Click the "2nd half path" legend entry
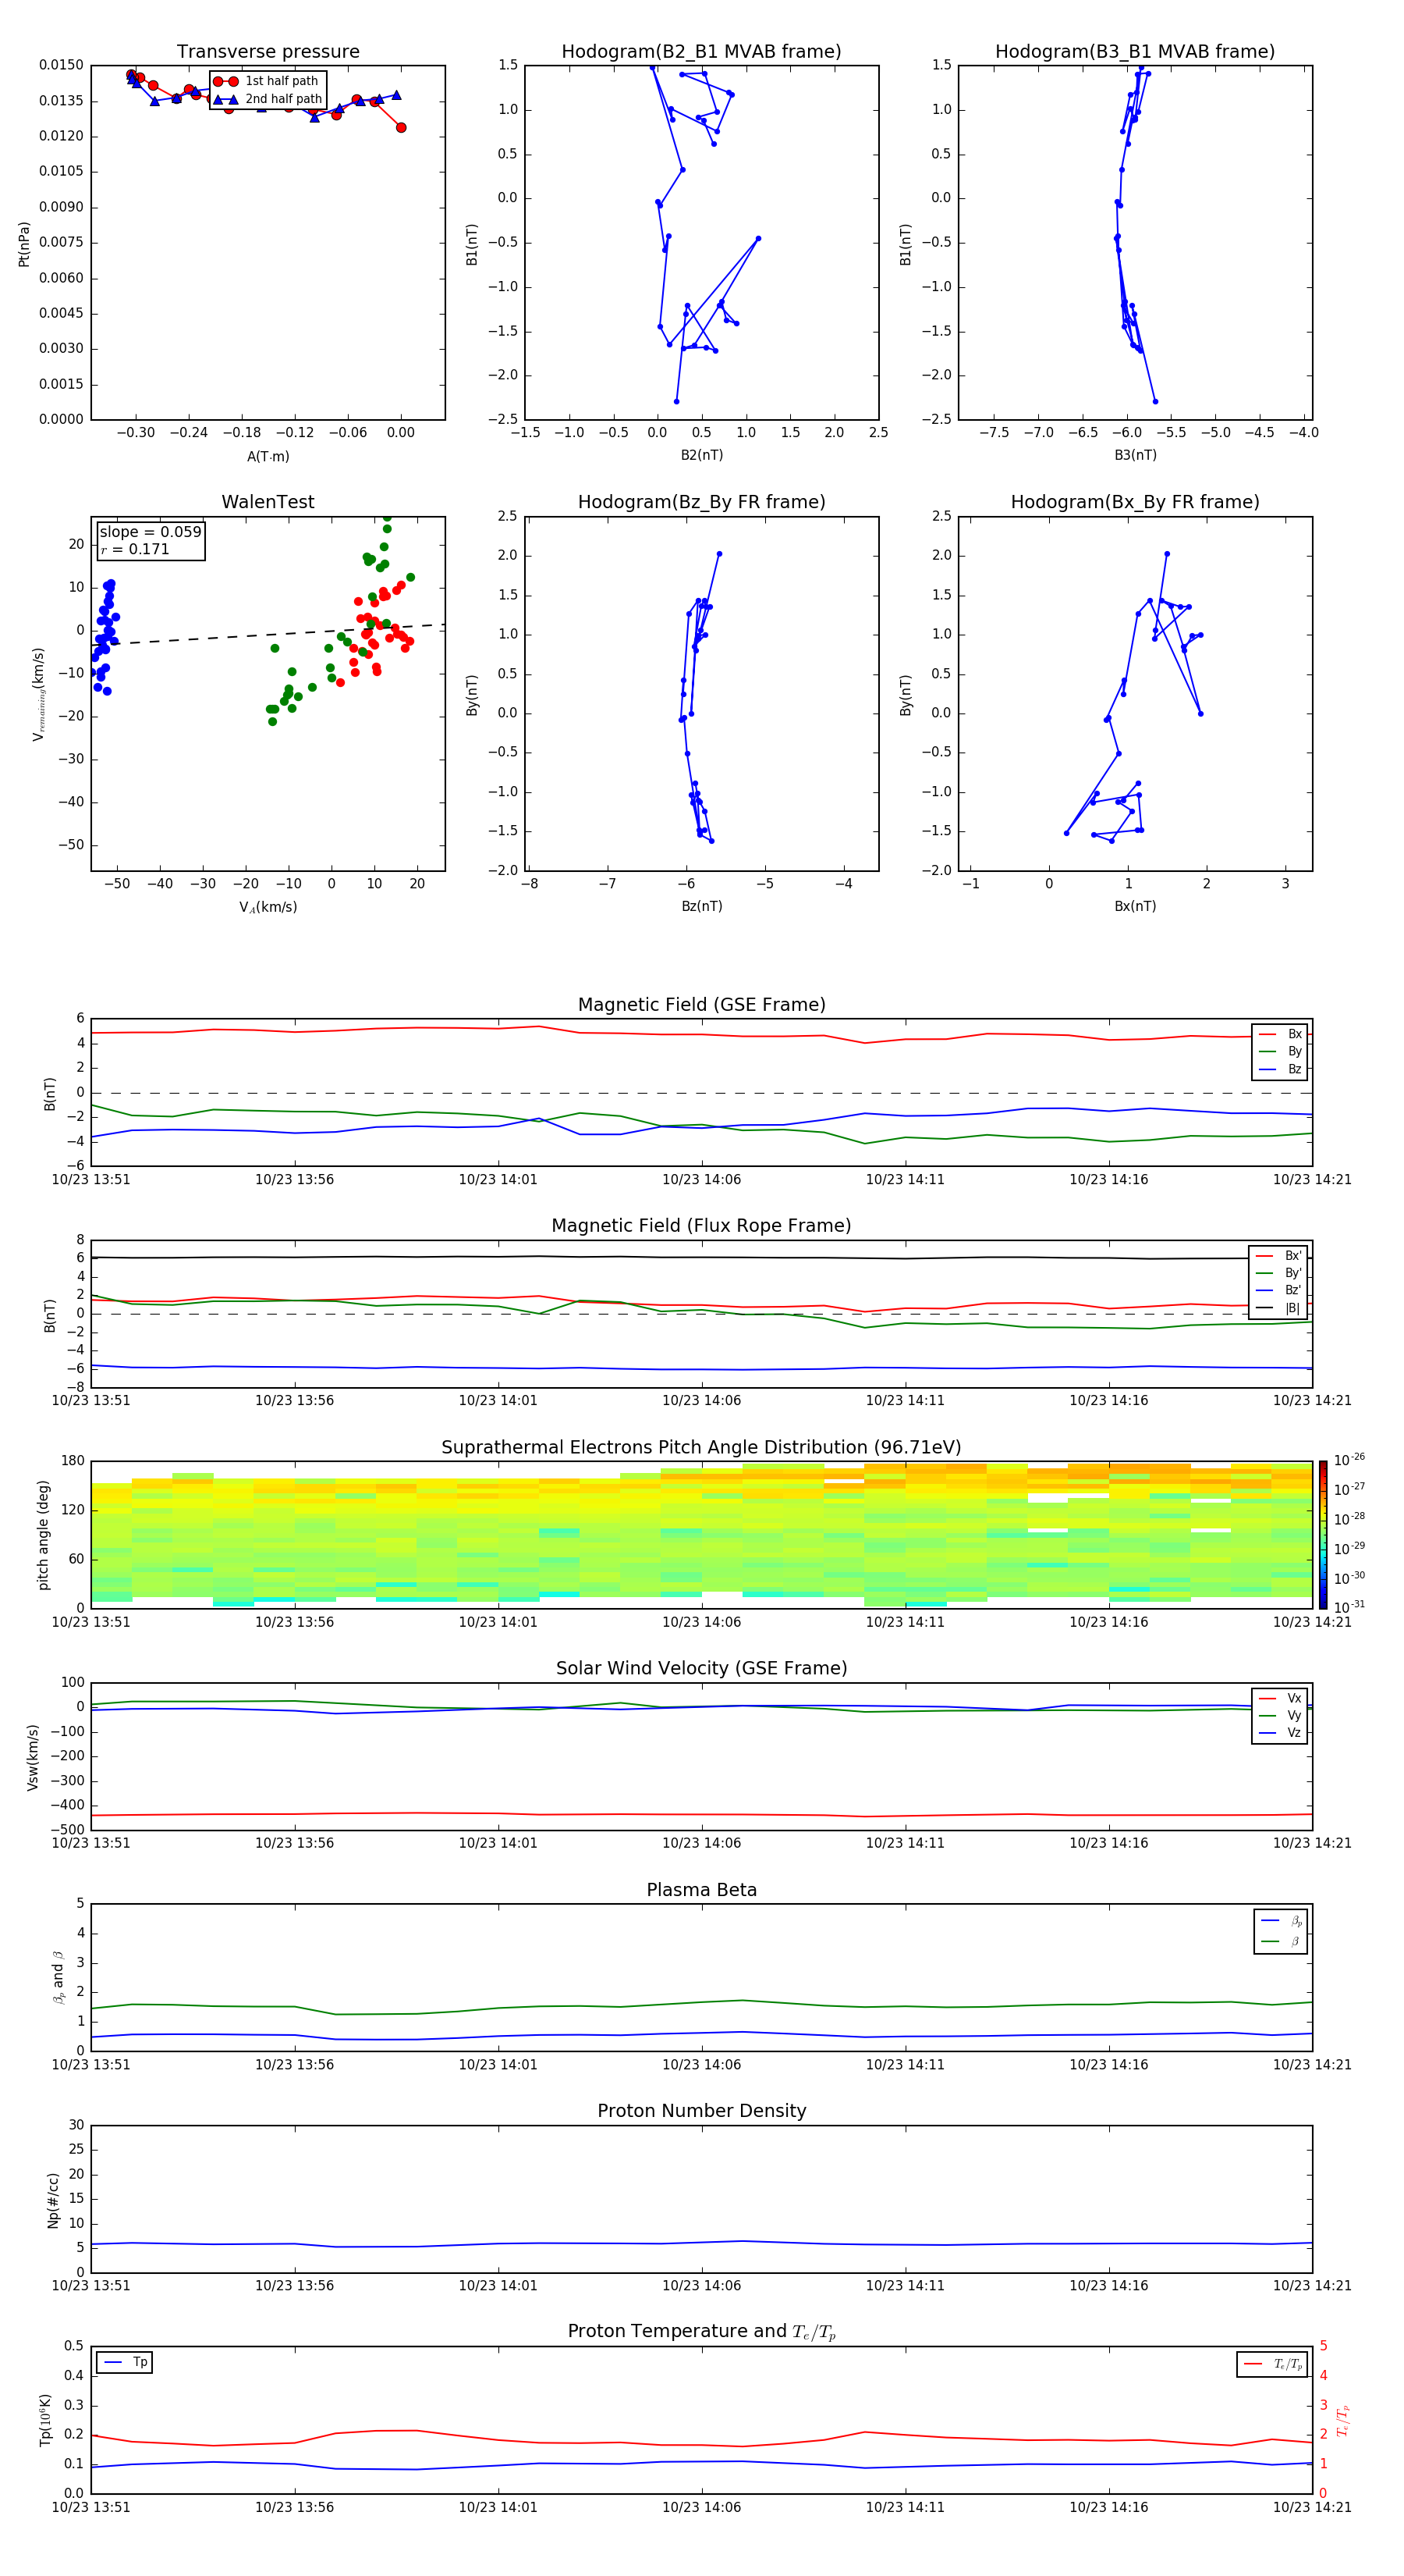The width and height of the screenshot is (1404, 2576). tap(268, 99)
